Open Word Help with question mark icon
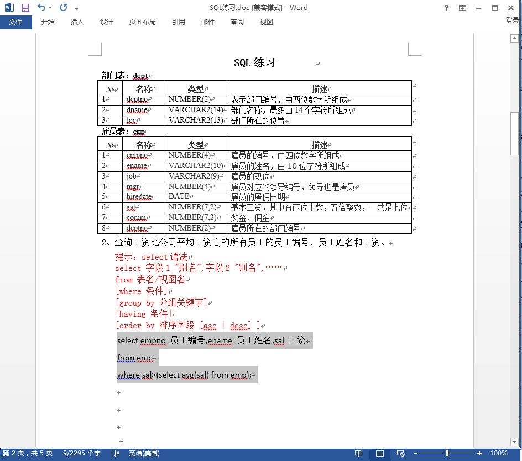This screenshot has height=461, width=522. coord(446,8)
